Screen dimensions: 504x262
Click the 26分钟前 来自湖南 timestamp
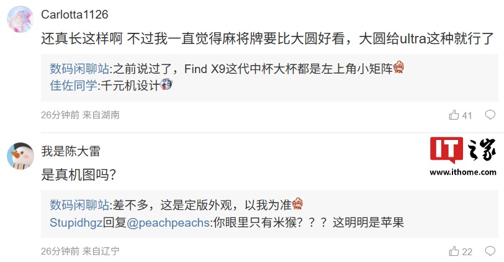point(80,115)
